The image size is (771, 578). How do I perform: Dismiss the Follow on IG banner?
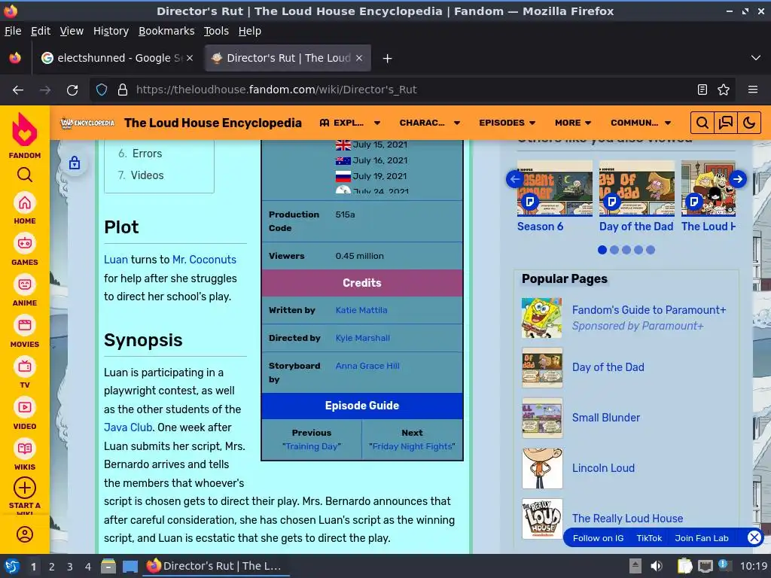[754, 537]
